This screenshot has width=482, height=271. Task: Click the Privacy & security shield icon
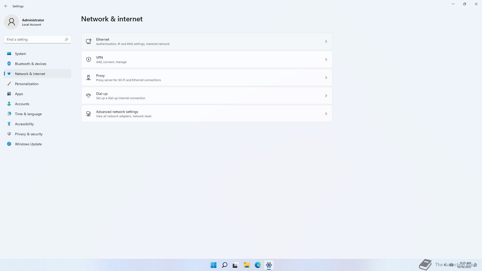coord(9,134)
